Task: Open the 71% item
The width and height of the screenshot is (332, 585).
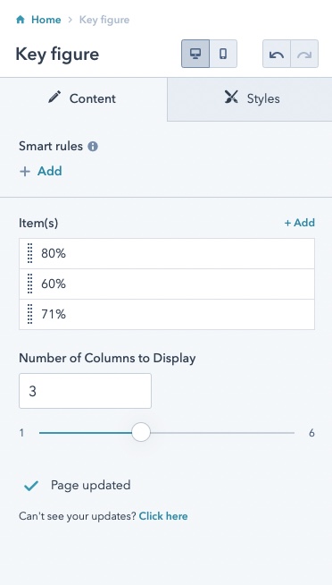Action: pos(167,315)
